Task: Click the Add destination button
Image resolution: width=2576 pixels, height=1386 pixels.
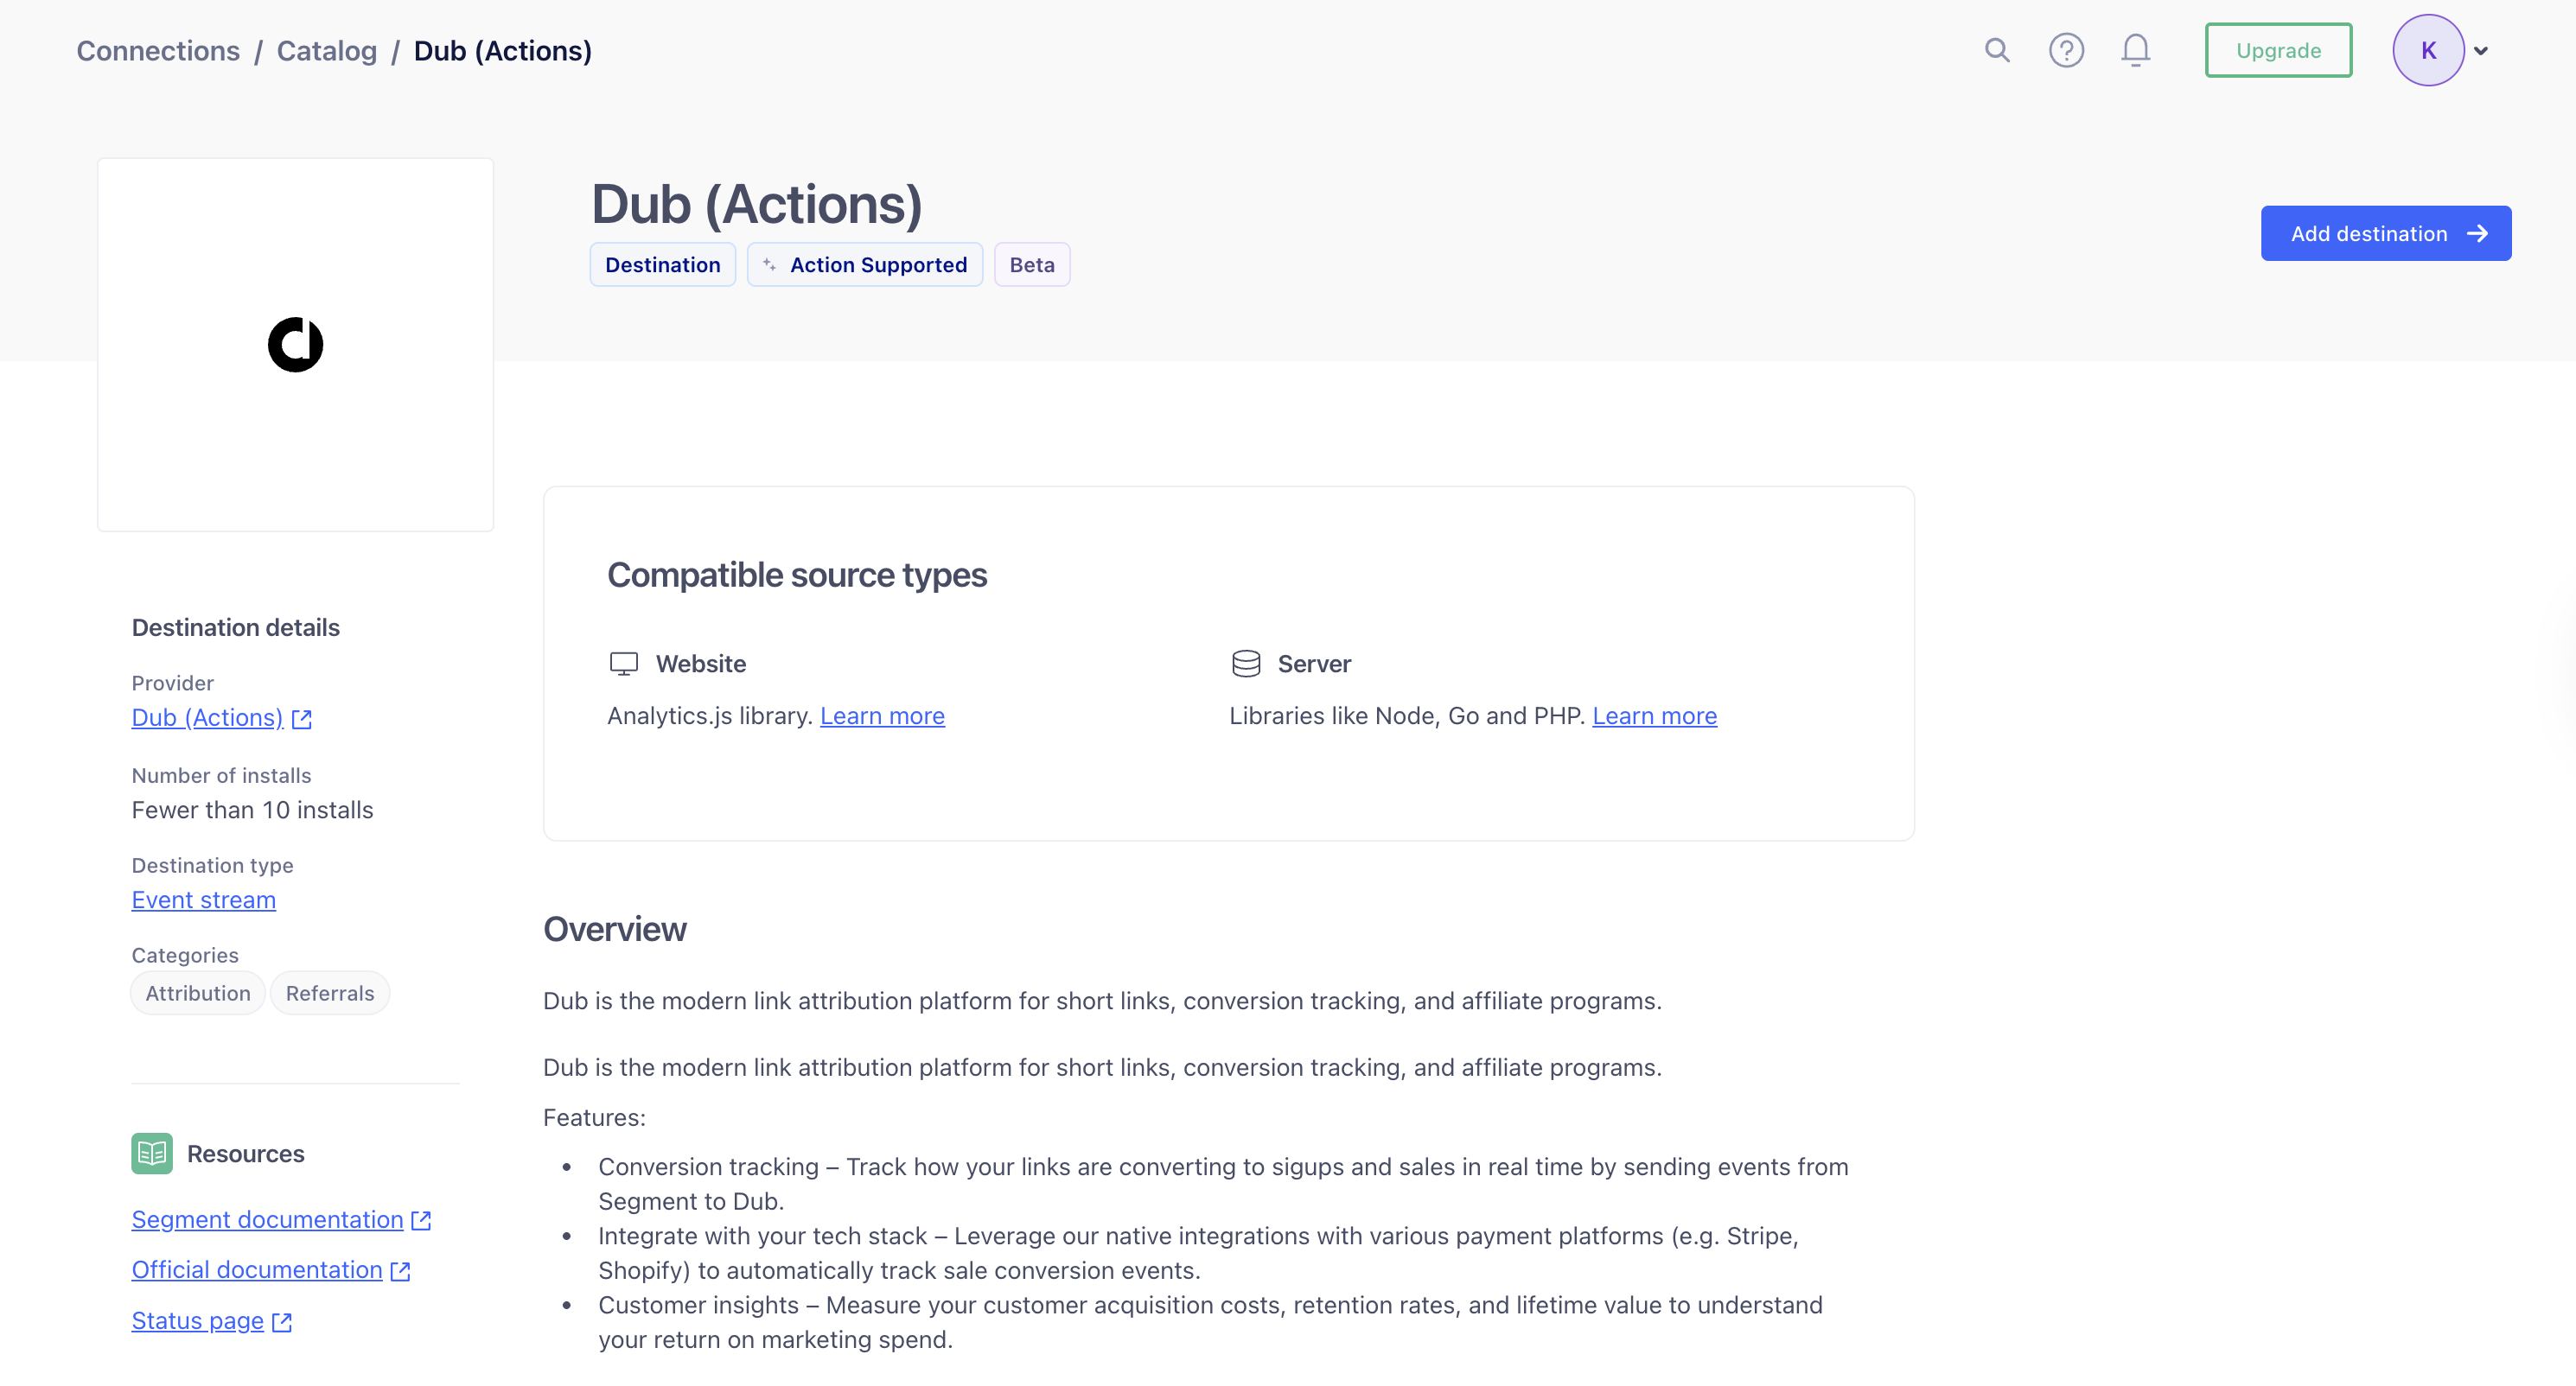Action: (x=2386, y=234)
